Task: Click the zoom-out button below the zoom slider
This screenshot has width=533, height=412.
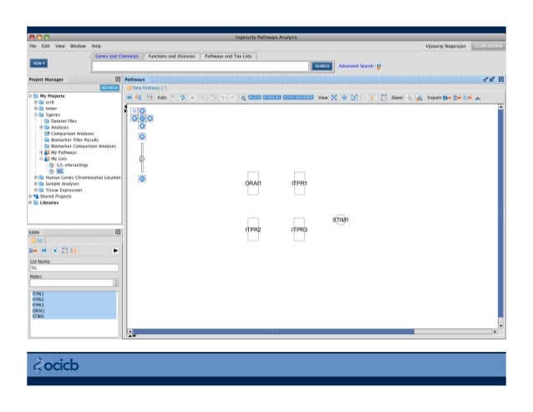Action: coord(142,179)
